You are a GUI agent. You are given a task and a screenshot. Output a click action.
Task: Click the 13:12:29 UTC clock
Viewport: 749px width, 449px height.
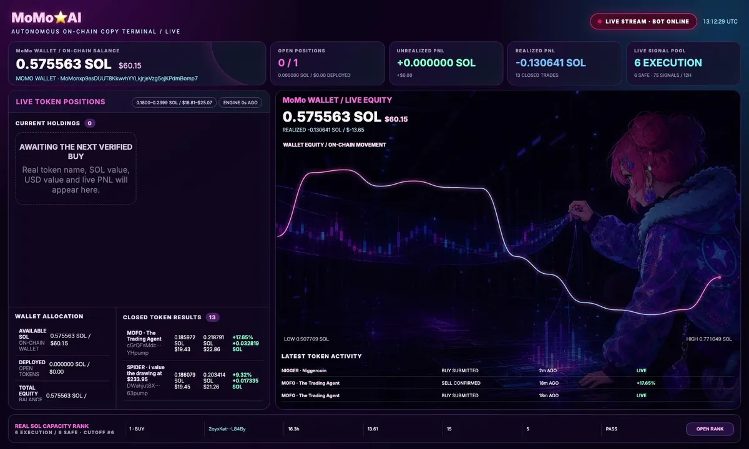tap(720, 22)
